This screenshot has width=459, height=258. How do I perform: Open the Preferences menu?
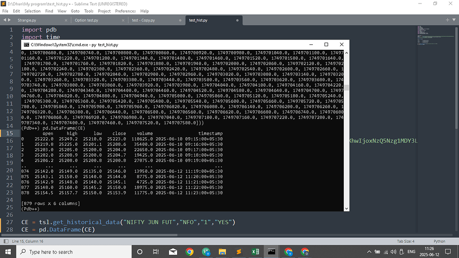click(x=126, y=11)
